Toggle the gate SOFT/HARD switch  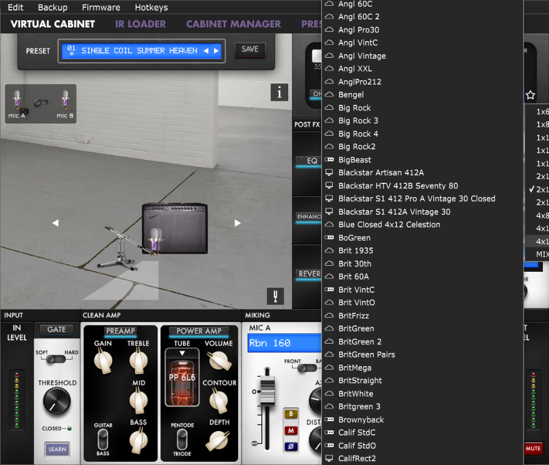coord(56,359)
